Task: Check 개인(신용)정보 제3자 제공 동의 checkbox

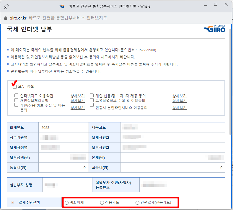Action: tap(92, 96)
